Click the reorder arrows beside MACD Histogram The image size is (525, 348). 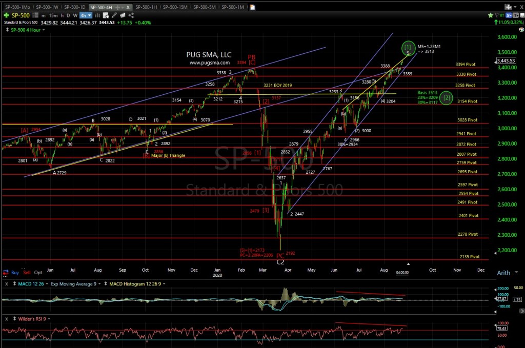tap(106, 284)
